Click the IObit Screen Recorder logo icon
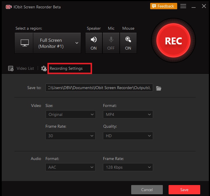 tap(9, 7)
